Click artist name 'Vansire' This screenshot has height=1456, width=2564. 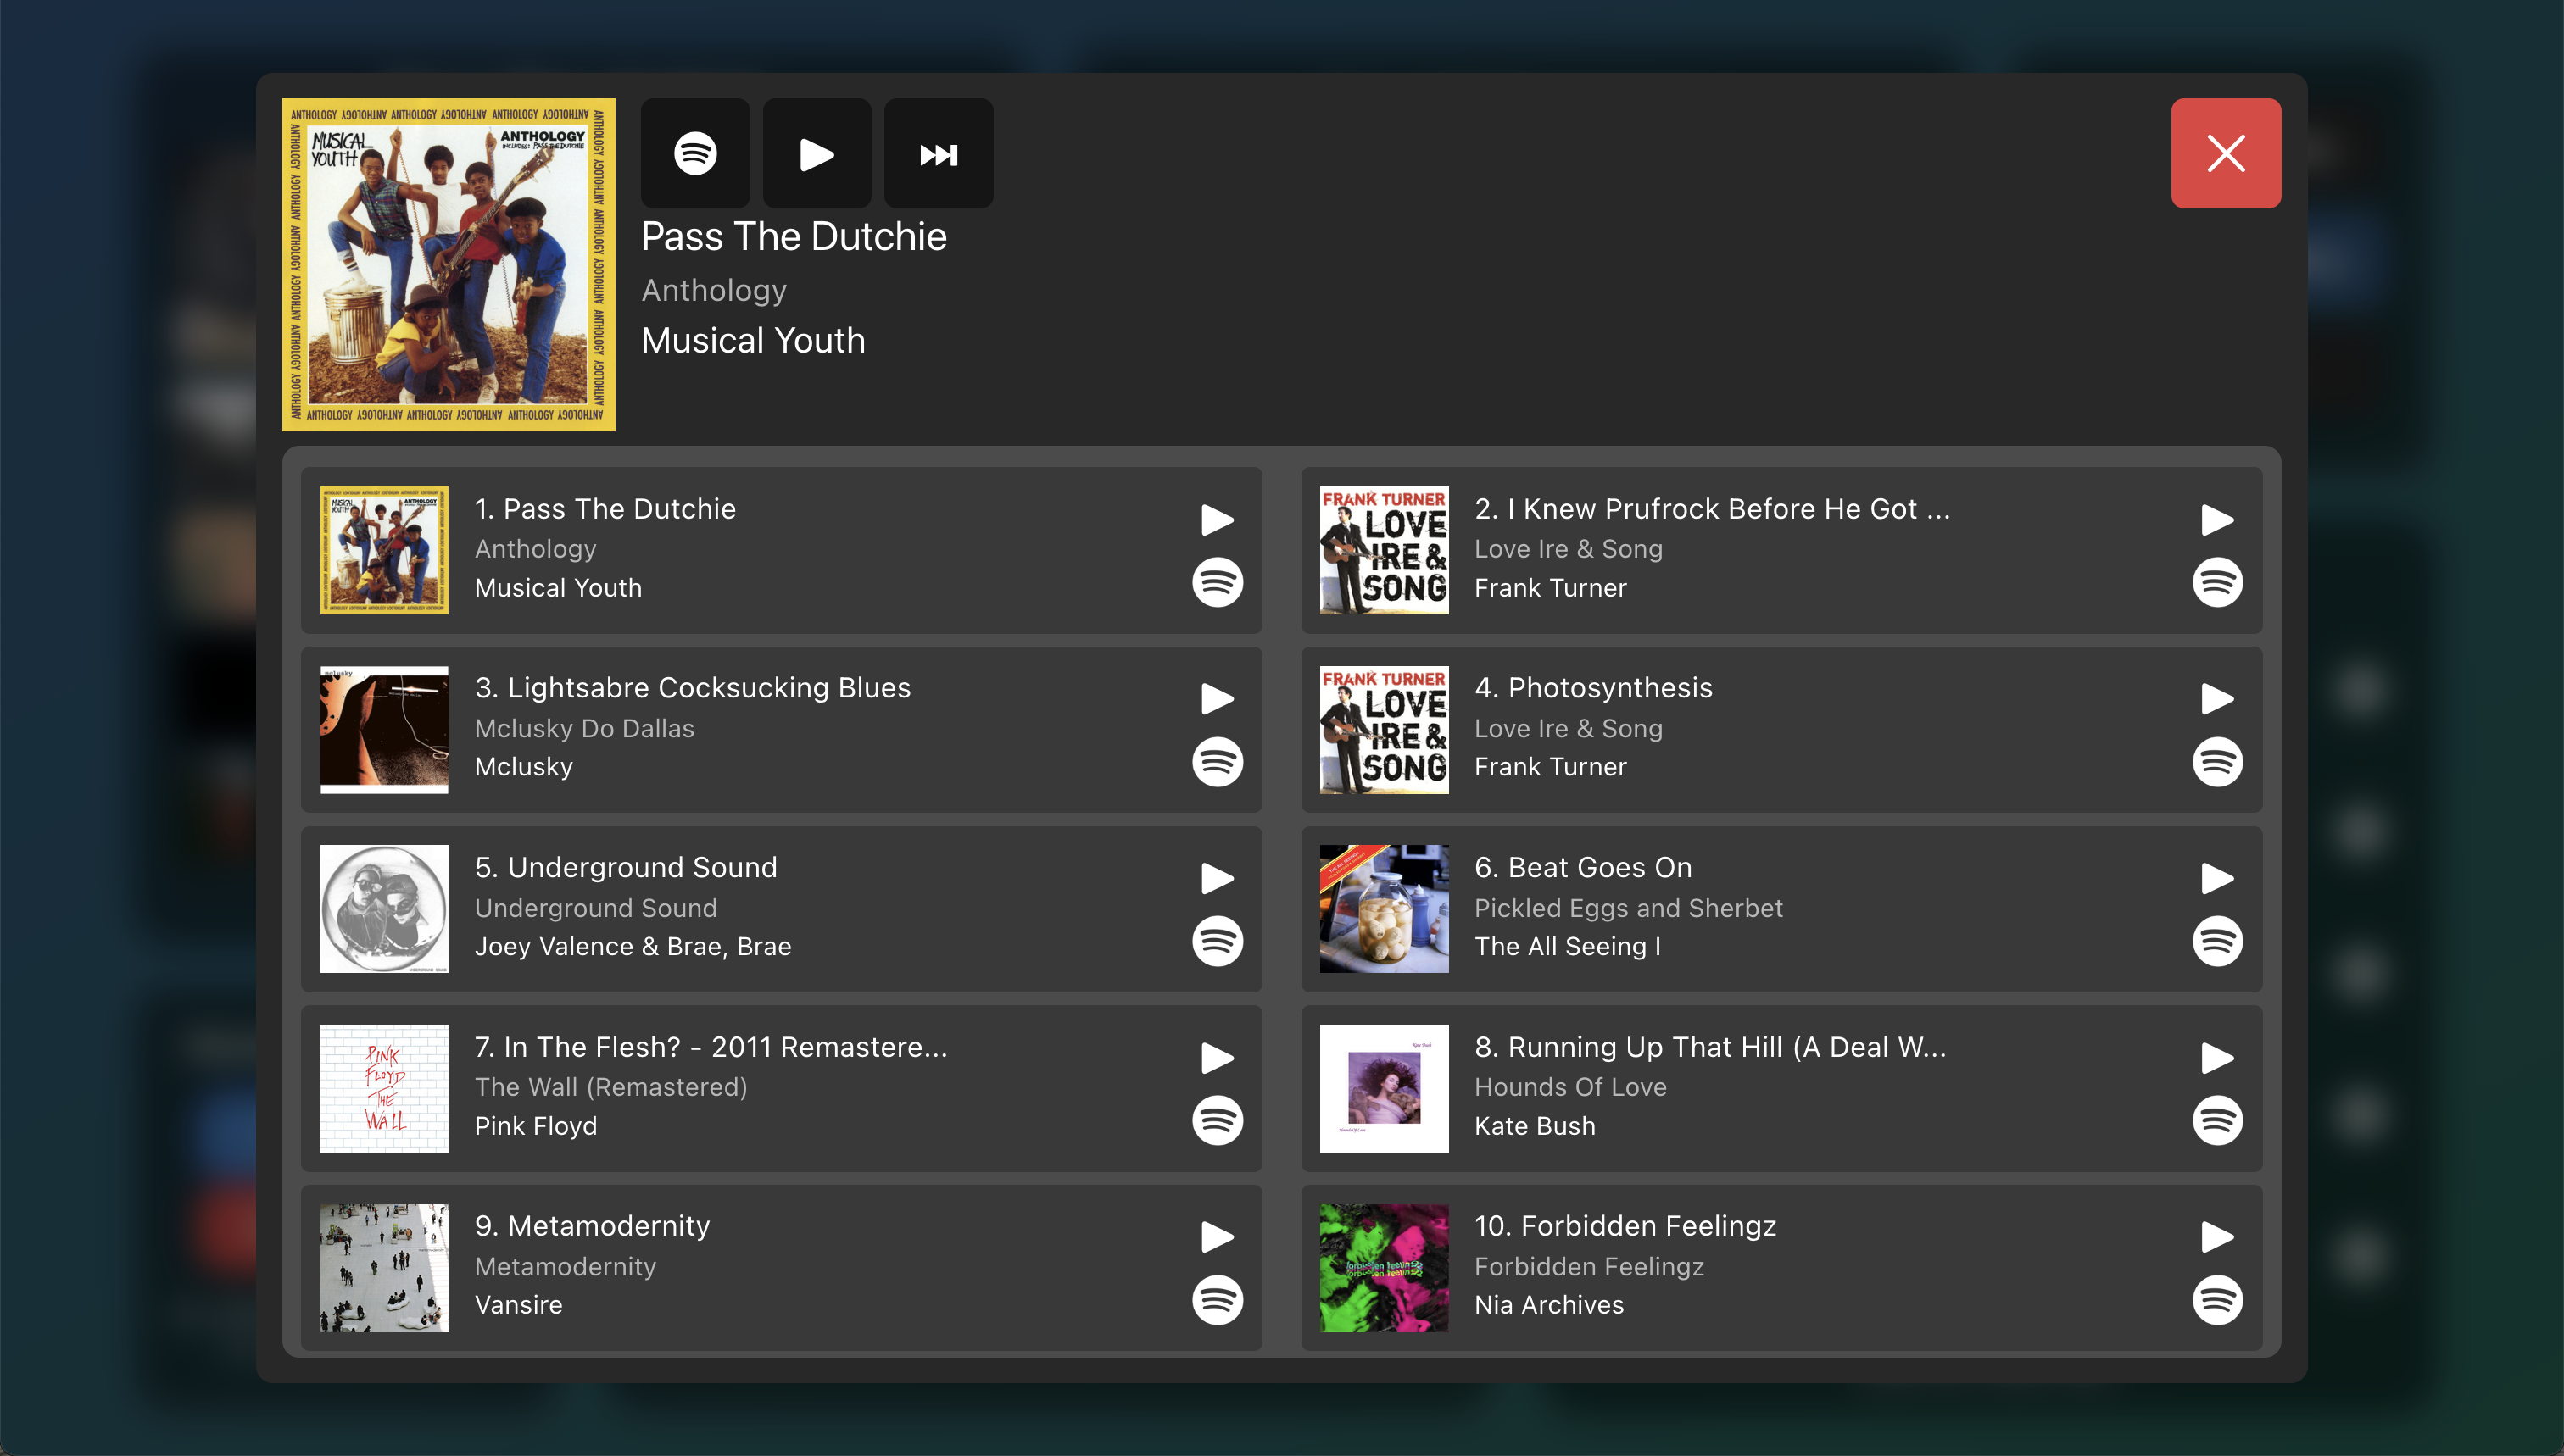[x=518, y=1305]
